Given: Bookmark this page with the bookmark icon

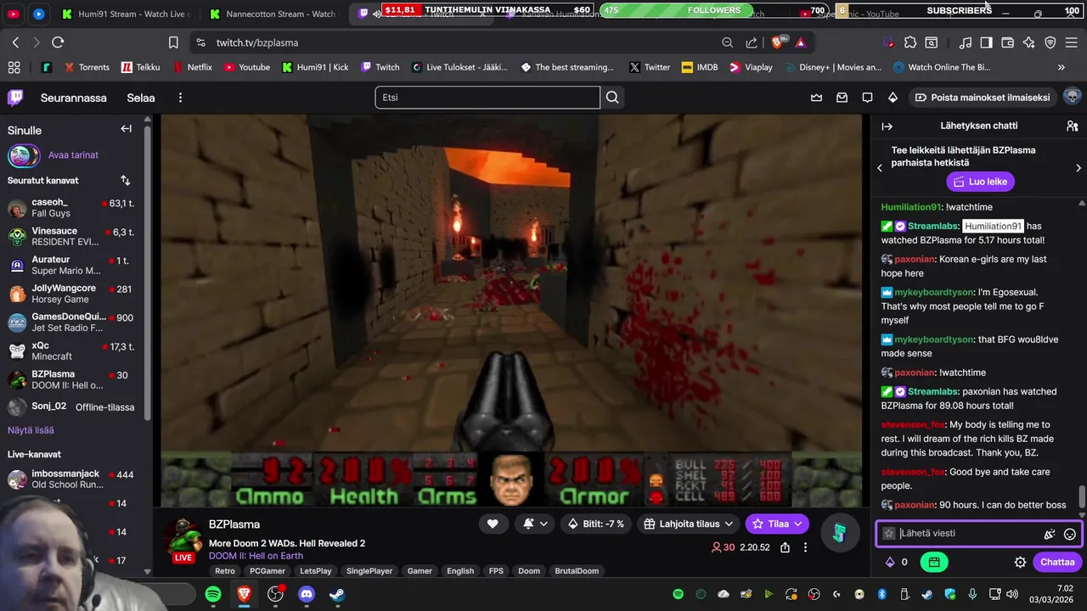Looking at the screenshot, I should [173, 42].
